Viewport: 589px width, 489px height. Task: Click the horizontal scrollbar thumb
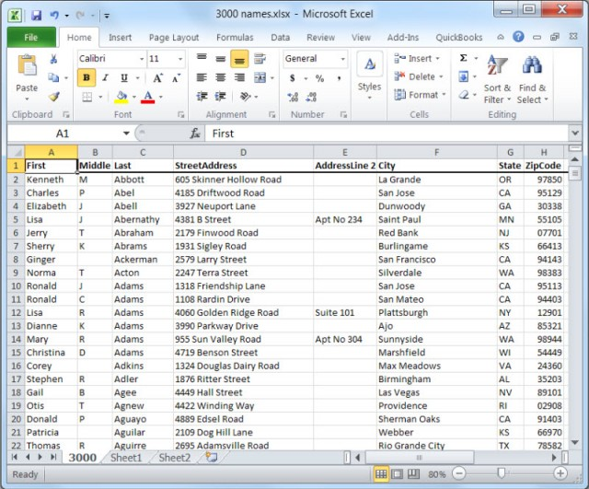[420, 458]
